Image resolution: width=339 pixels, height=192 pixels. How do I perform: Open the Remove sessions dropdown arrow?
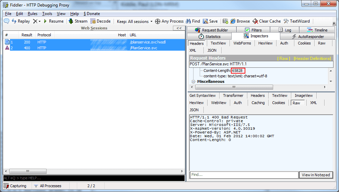[39, 21]
